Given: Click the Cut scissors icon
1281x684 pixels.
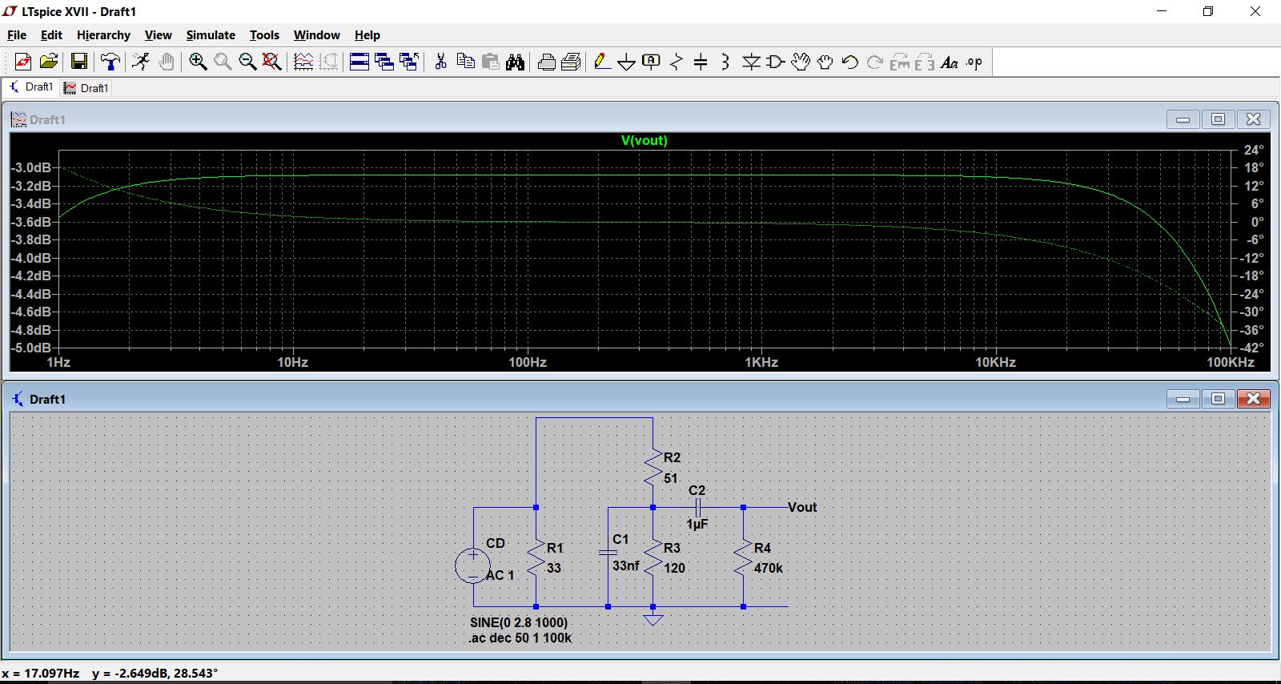Looking at the screenshot, I should tap(440, 62).
